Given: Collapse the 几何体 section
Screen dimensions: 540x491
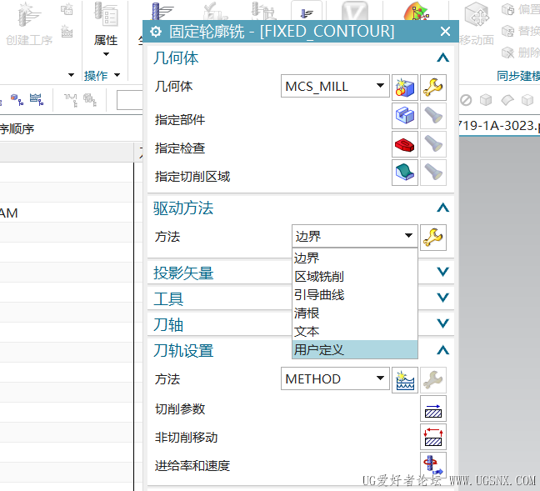Looking at the screenshot, I should coord(442,58).
